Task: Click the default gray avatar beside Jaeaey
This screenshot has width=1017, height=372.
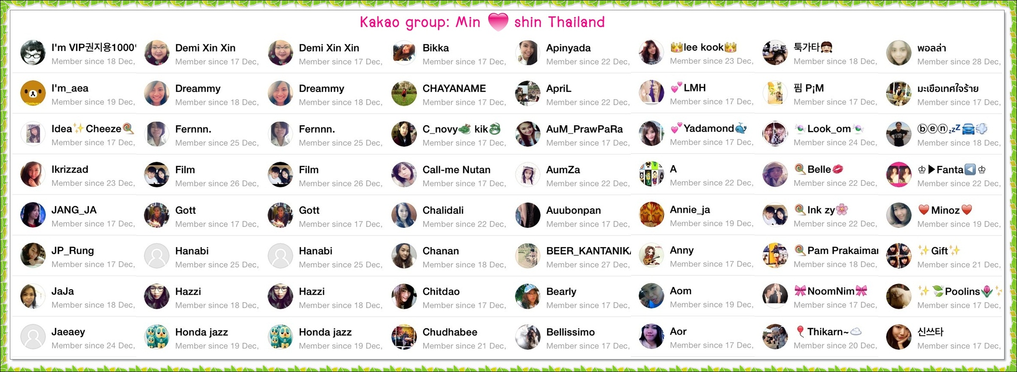Action: (x=33, y=337)
